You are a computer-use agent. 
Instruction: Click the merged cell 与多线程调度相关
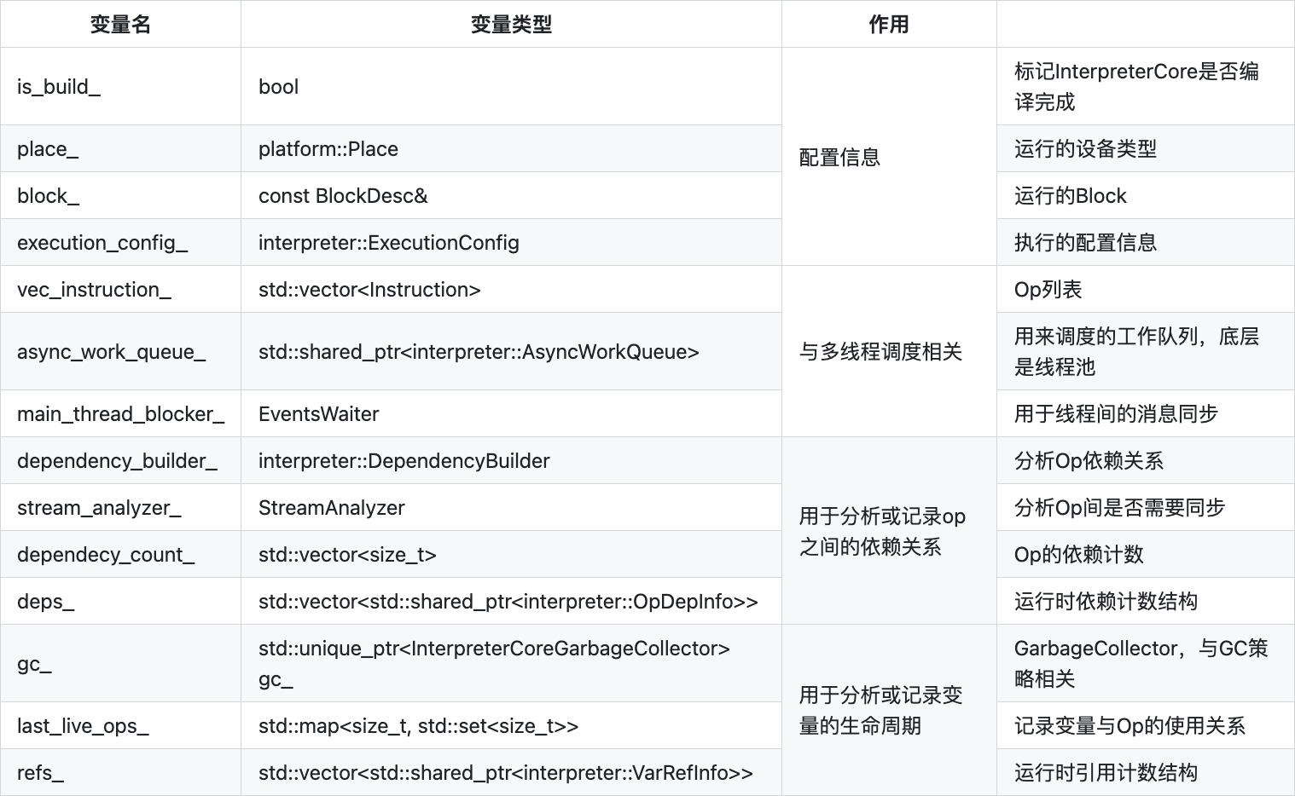pos(889,351)
